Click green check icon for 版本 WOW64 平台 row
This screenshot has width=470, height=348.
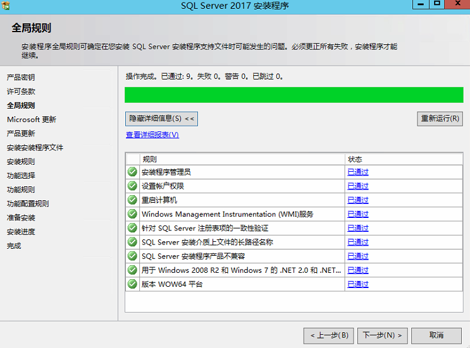point(132,284)
